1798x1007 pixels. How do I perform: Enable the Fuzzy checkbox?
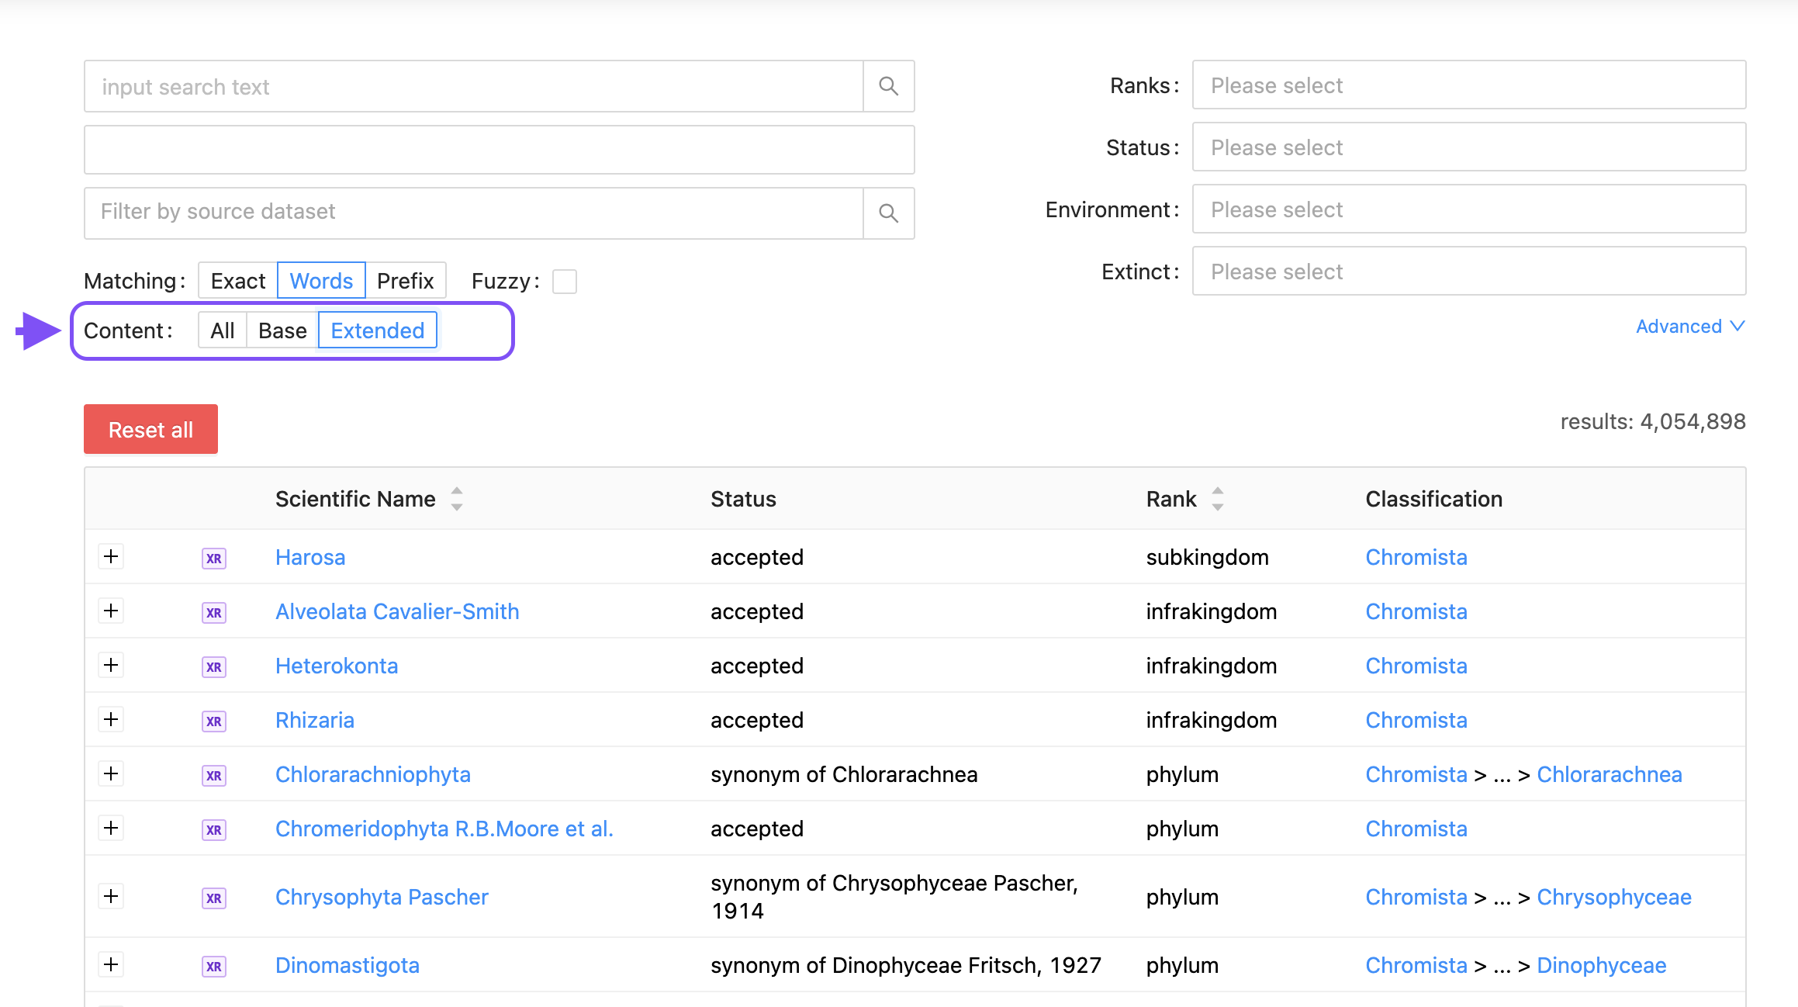[x=564, y=281]
